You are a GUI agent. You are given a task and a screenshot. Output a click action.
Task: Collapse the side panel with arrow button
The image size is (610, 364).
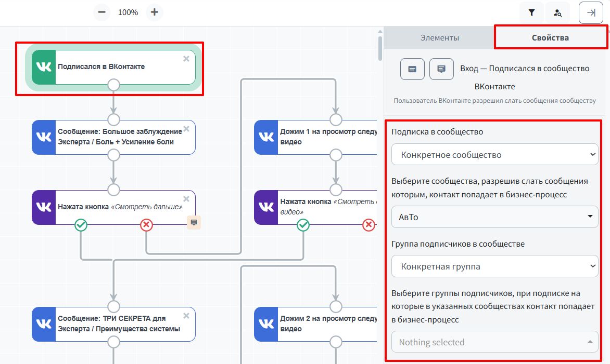tap(591, 13)
